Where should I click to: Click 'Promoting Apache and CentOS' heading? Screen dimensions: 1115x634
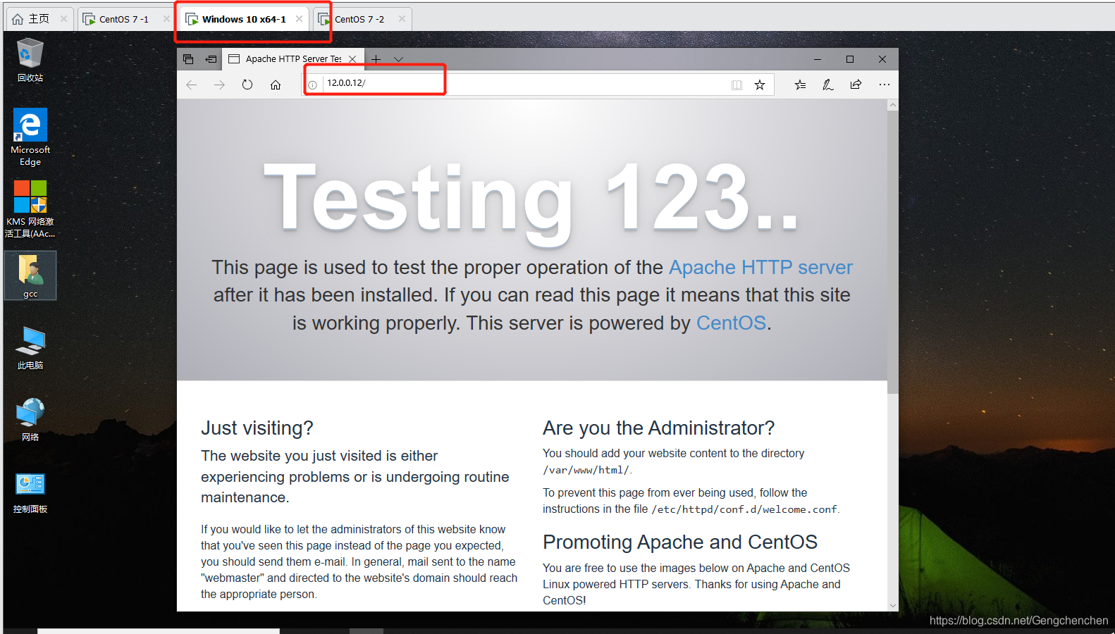coord(680,542)
